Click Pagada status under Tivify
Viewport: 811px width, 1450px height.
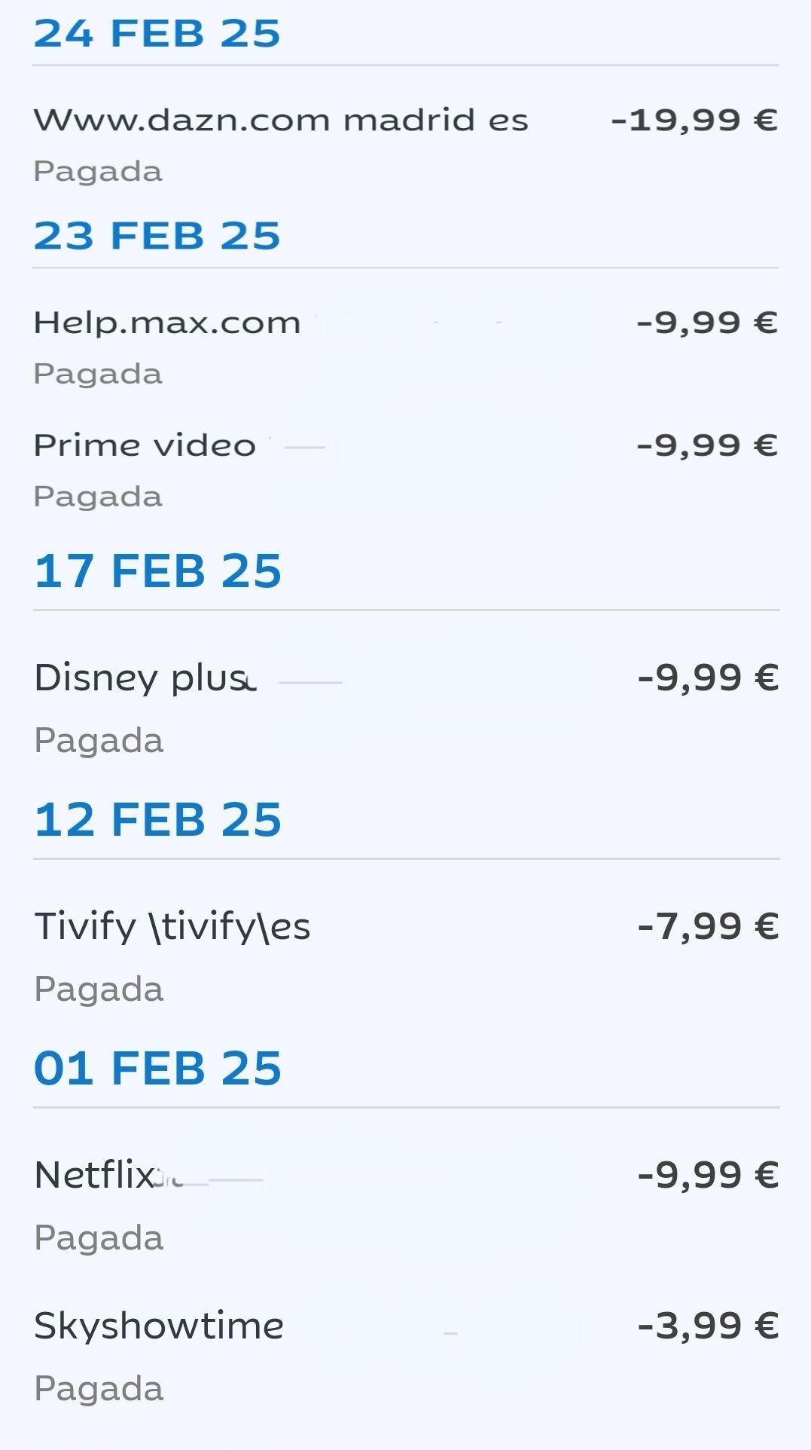pos(99,990)
